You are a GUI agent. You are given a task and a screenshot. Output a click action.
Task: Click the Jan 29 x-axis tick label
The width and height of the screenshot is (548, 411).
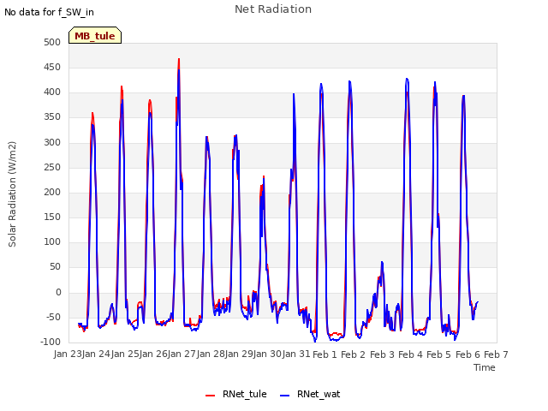point(239,354)
